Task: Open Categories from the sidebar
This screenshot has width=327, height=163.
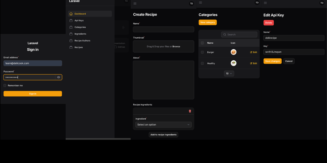Action: (90, 27)
